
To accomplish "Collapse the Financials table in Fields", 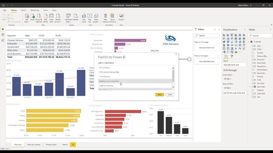I will point(249,42).
